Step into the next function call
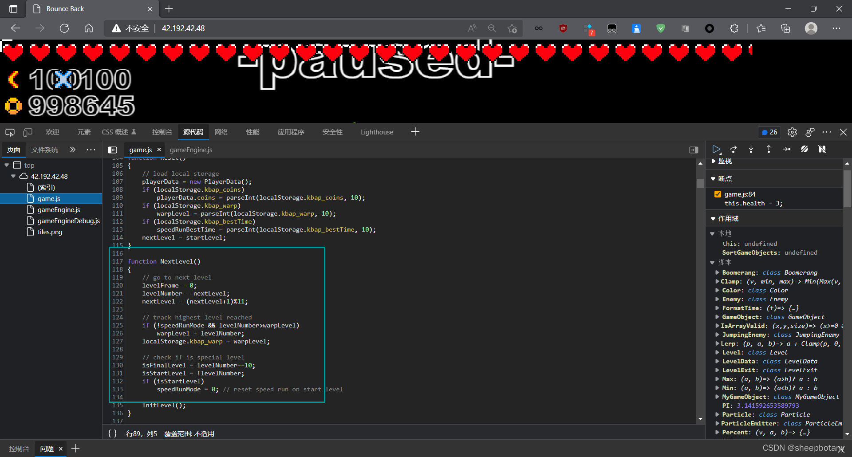852x457 pixels. 751,150
